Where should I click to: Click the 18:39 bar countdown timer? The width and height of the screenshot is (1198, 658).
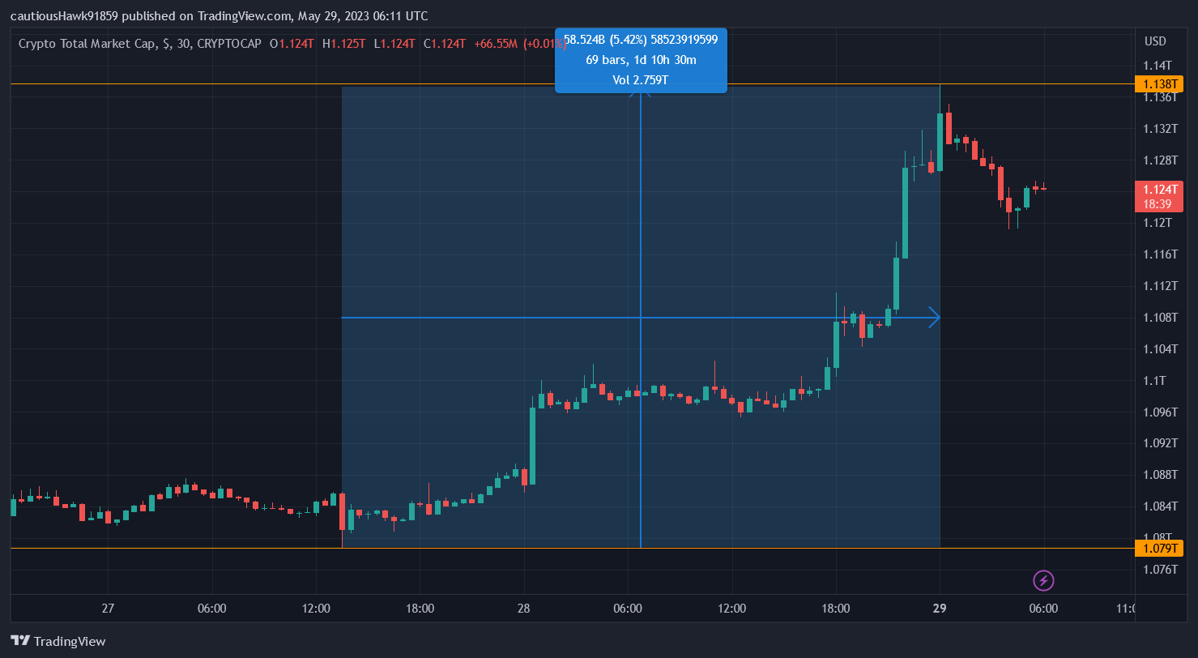(x=1158, y=204)
